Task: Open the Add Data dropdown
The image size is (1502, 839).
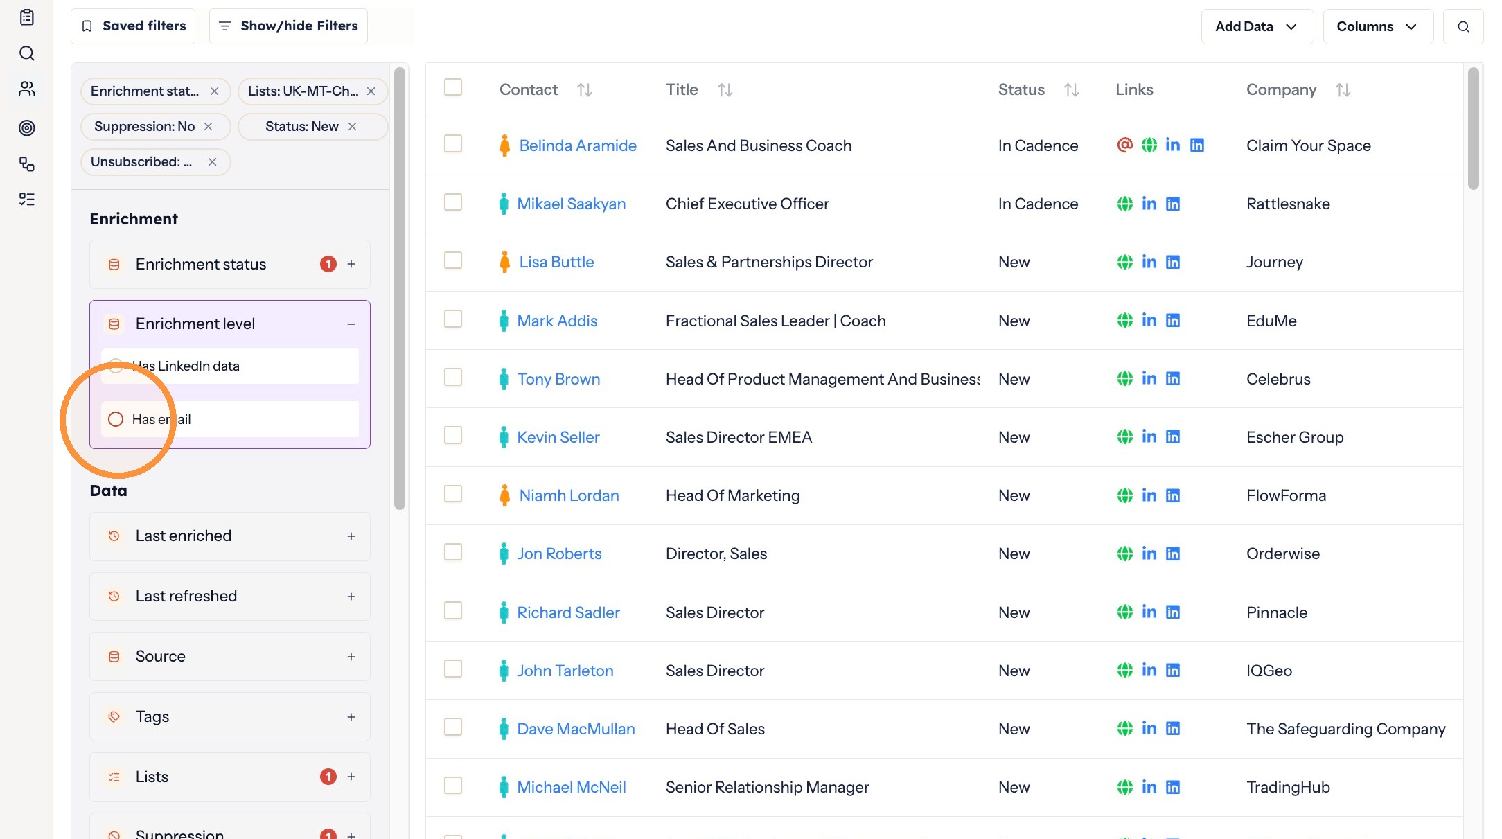Action: click(1257, 26)
